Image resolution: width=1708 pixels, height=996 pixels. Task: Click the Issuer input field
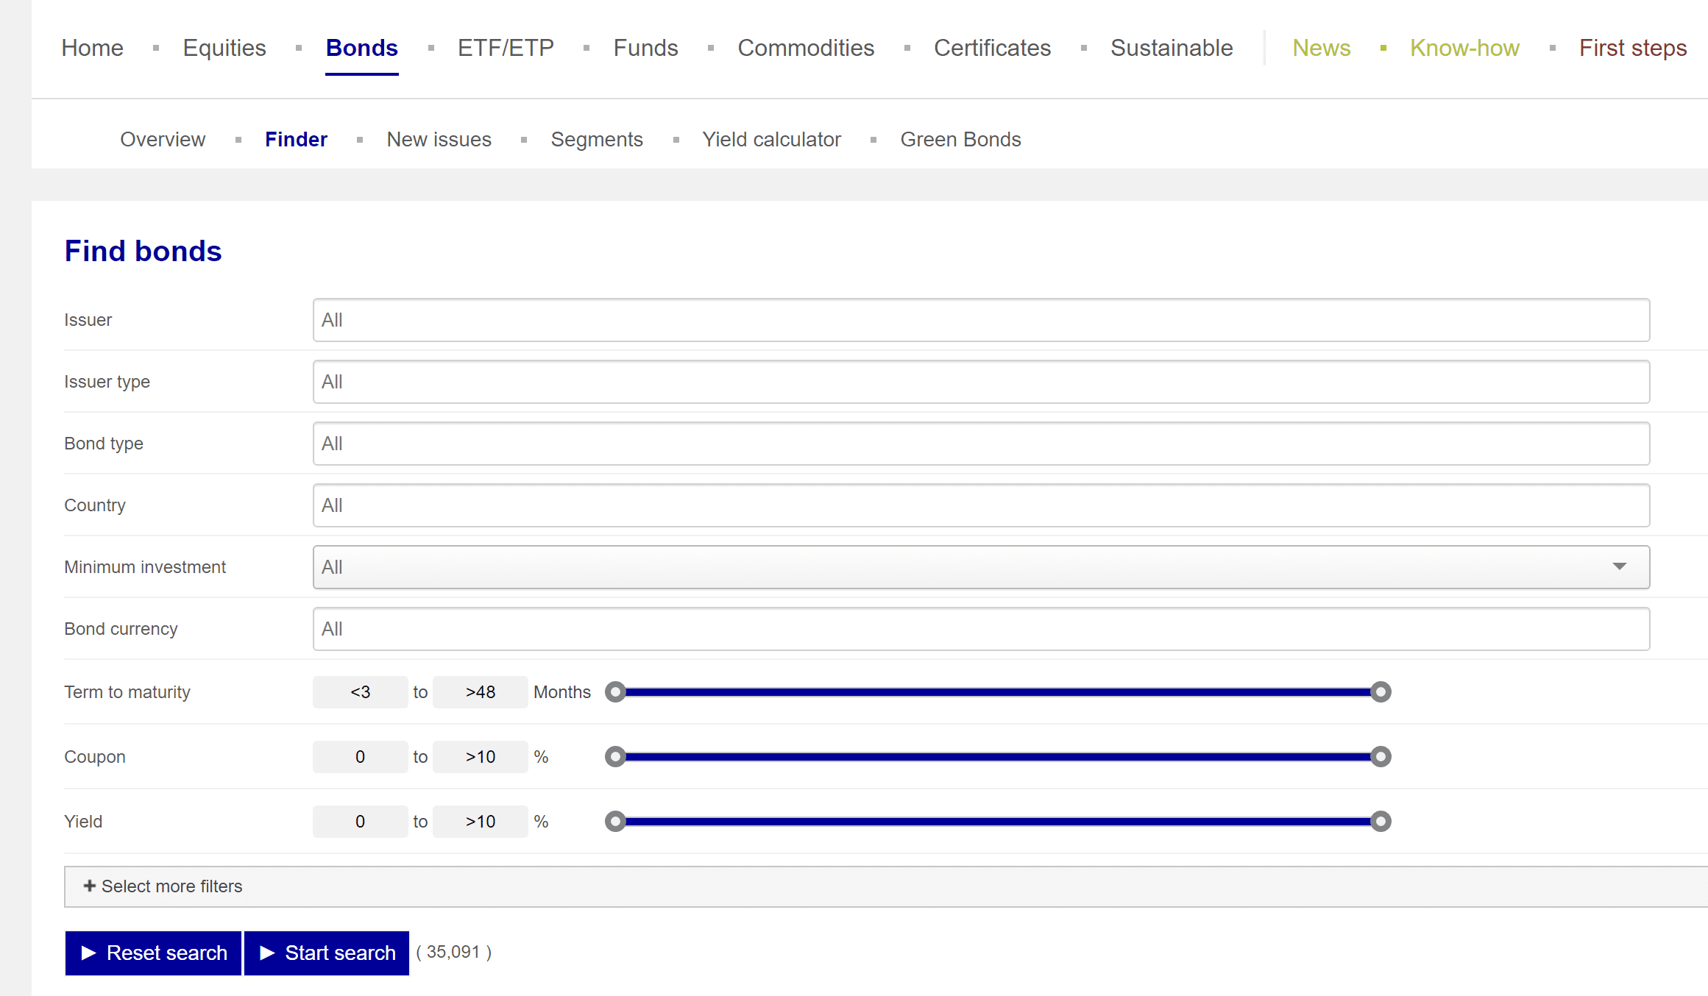[x=980, y=320]
